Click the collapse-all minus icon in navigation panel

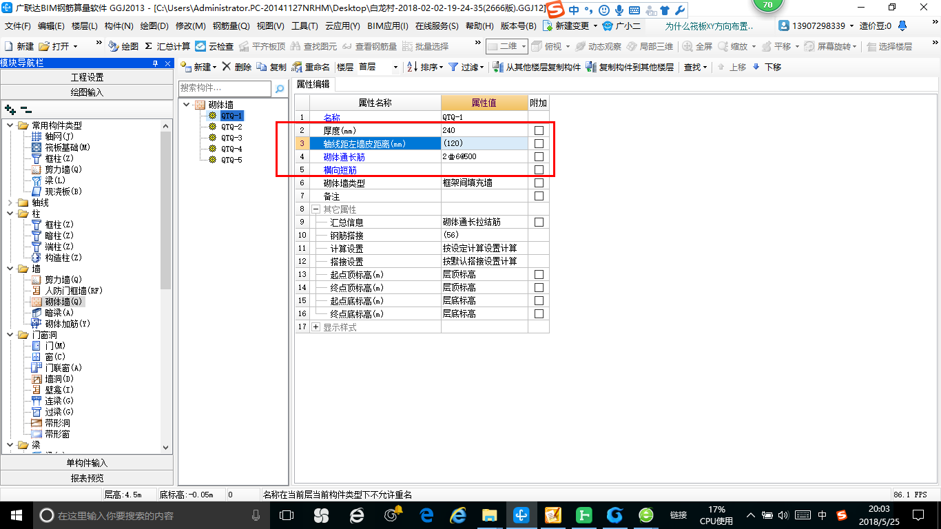click(x=26, y=109)
